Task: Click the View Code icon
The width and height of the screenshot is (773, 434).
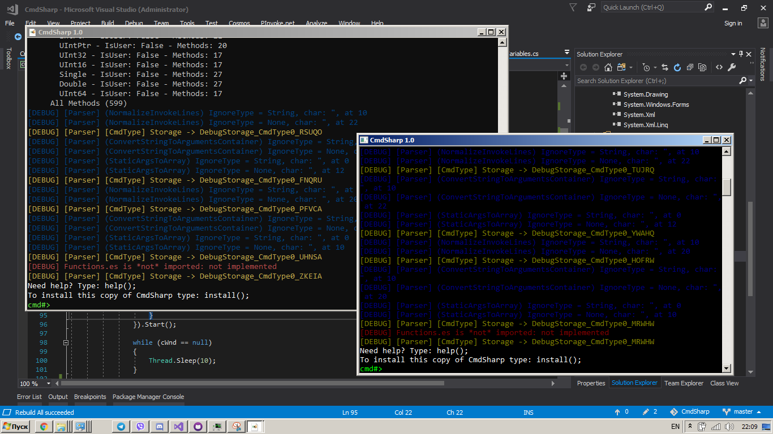Action: tap(719, 67)
